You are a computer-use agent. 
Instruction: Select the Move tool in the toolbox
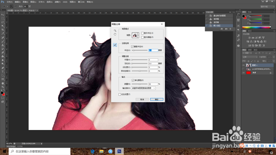click(3, 15)
